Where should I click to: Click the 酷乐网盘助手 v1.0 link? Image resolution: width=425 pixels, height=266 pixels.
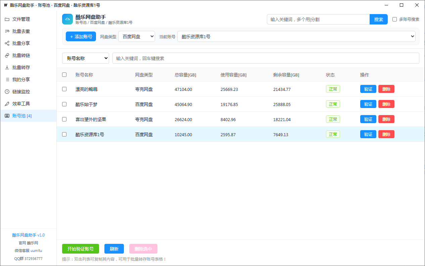(29, 235)
